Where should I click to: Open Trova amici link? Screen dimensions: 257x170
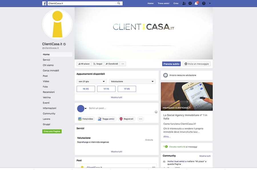click(x=163, y=3)
